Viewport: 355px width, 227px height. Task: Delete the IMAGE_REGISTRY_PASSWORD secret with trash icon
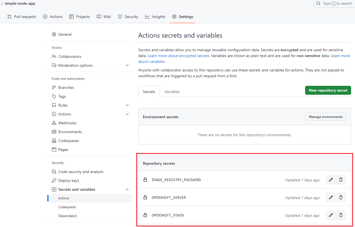coord(341,180)
